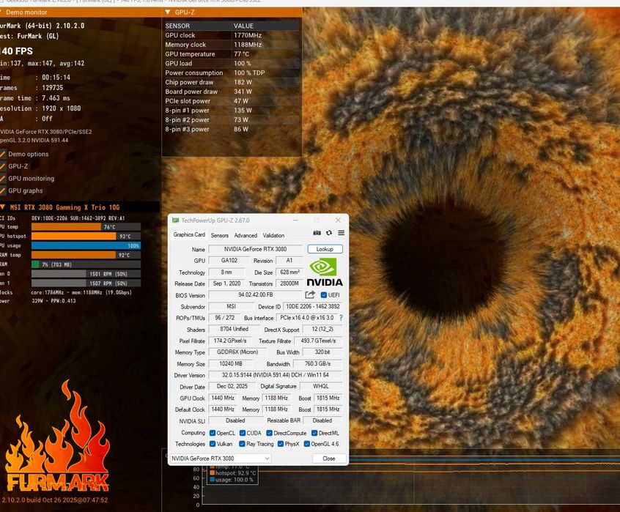
Task: Click the GPU-Z screenshot camera icon
Action: [317, 233]
